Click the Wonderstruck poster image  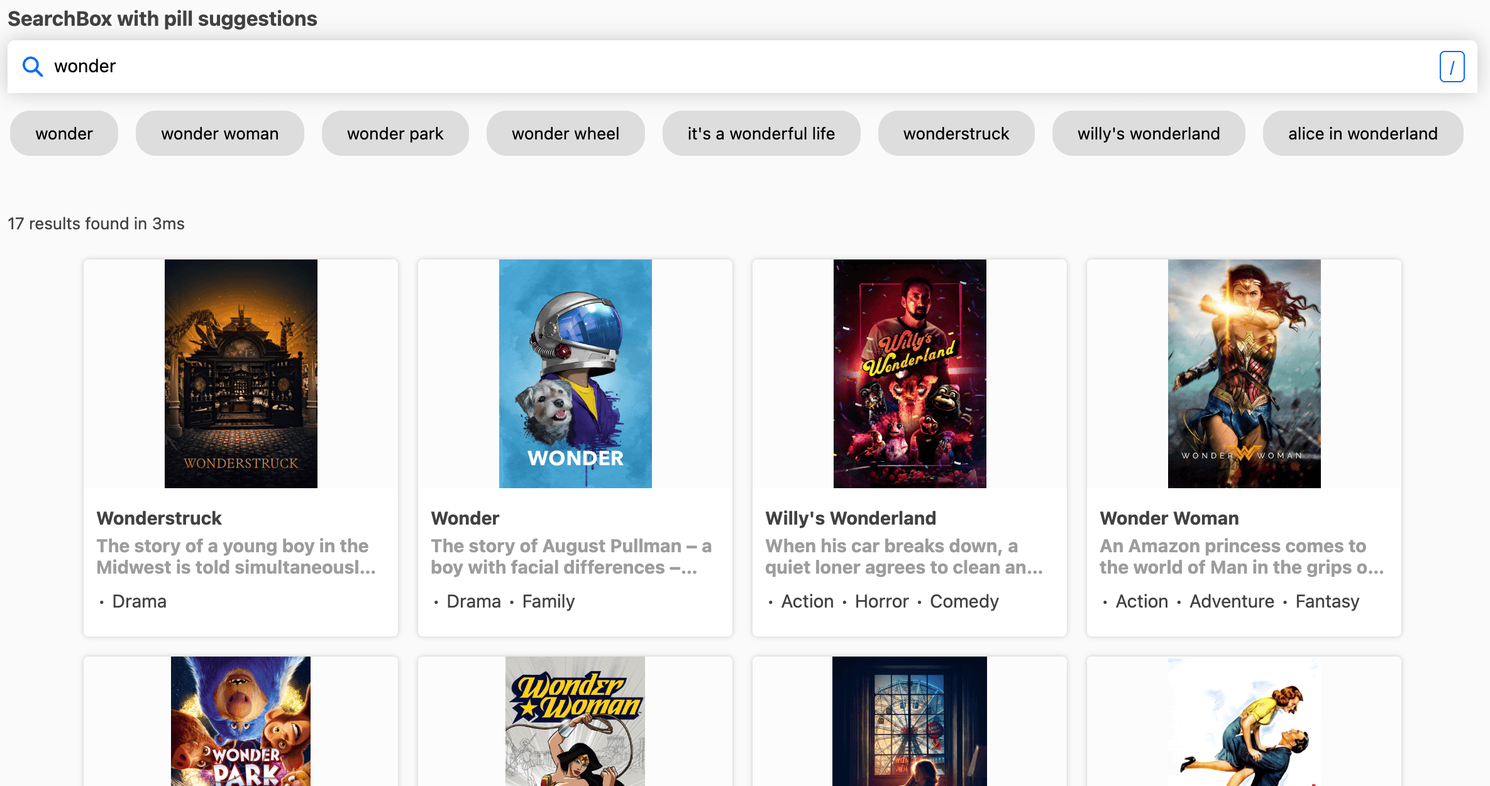tap(241, 373)
